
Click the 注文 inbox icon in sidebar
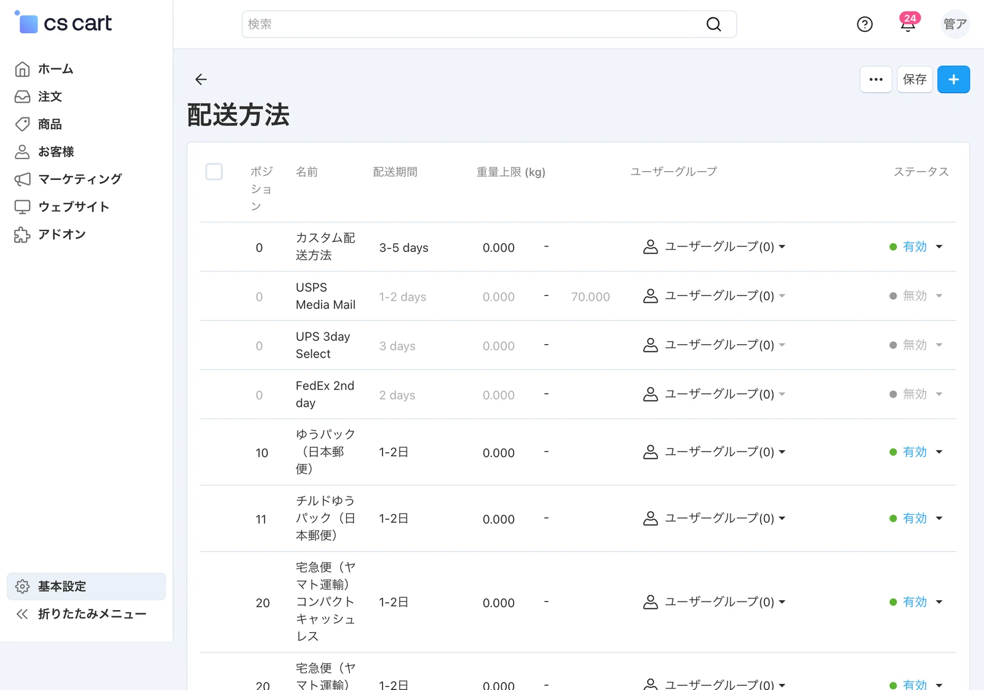[22, 96]
